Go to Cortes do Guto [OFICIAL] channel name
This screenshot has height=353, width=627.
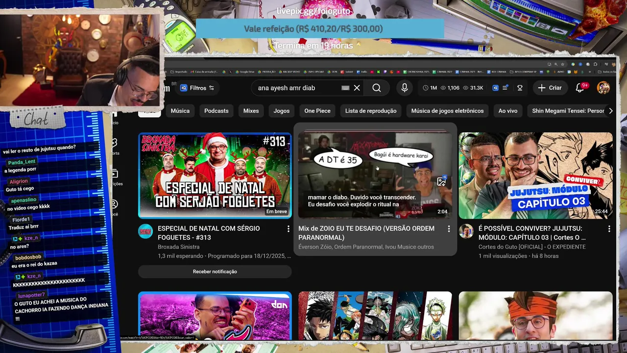point(532,247)
